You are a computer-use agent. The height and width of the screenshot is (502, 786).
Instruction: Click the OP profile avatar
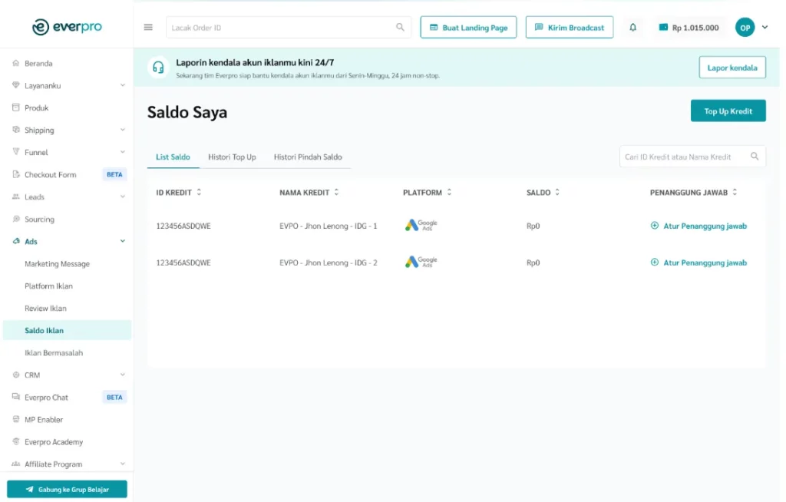click(x=745, y=28)
